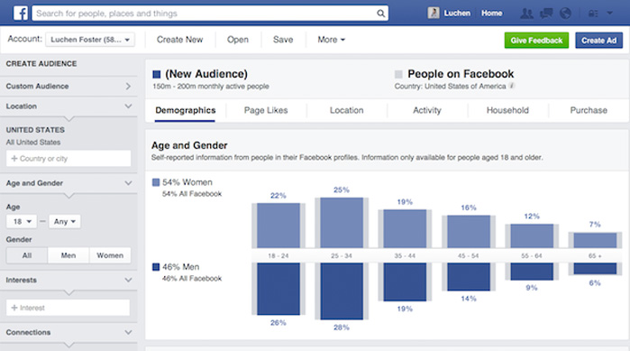
Task: Expand the Custom Audience section
Action: pyautogui.click(x=68, y=86)
